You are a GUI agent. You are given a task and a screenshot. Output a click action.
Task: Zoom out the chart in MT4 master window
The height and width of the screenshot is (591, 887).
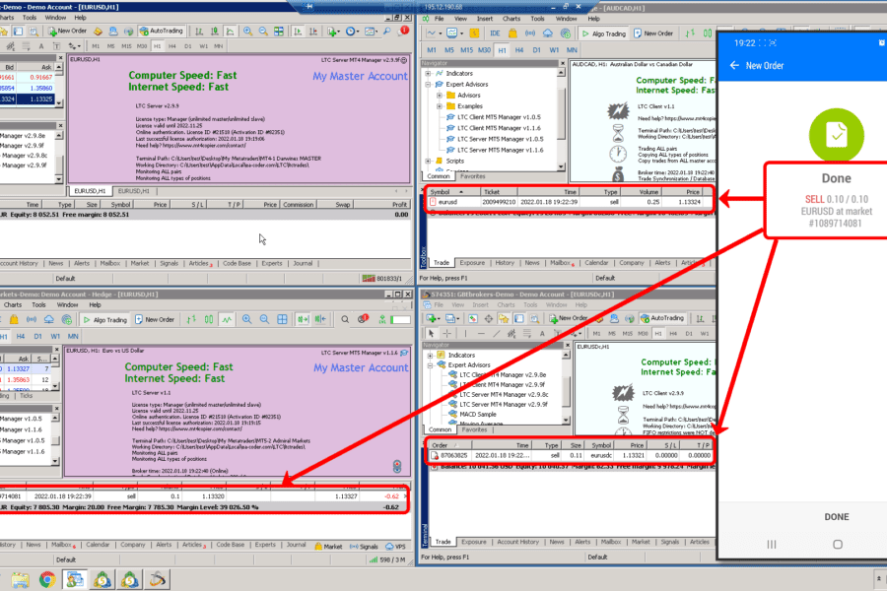tap(263, 32)
